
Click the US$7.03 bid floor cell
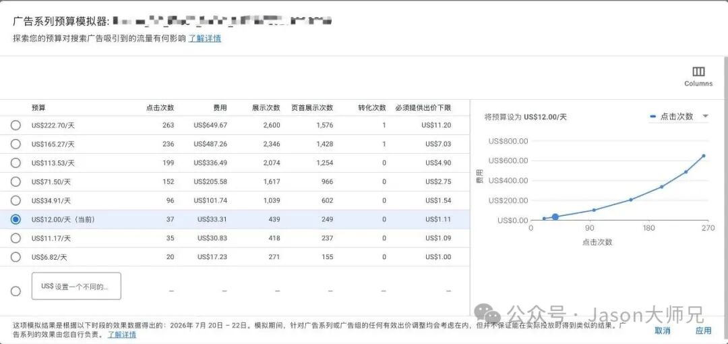(438, 144)
